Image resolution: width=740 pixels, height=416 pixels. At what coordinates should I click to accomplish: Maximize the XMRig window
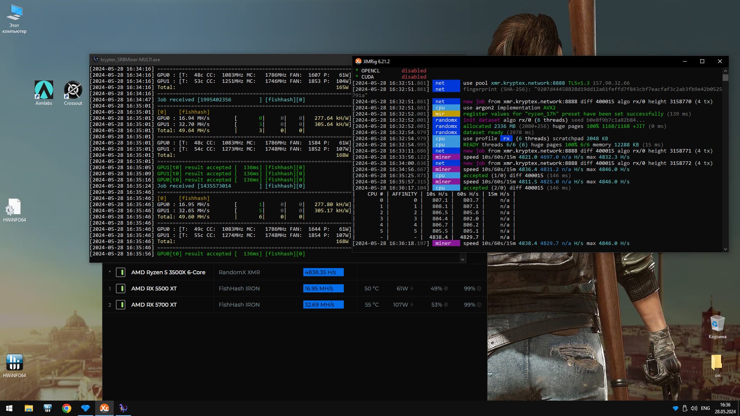(702, 61)
